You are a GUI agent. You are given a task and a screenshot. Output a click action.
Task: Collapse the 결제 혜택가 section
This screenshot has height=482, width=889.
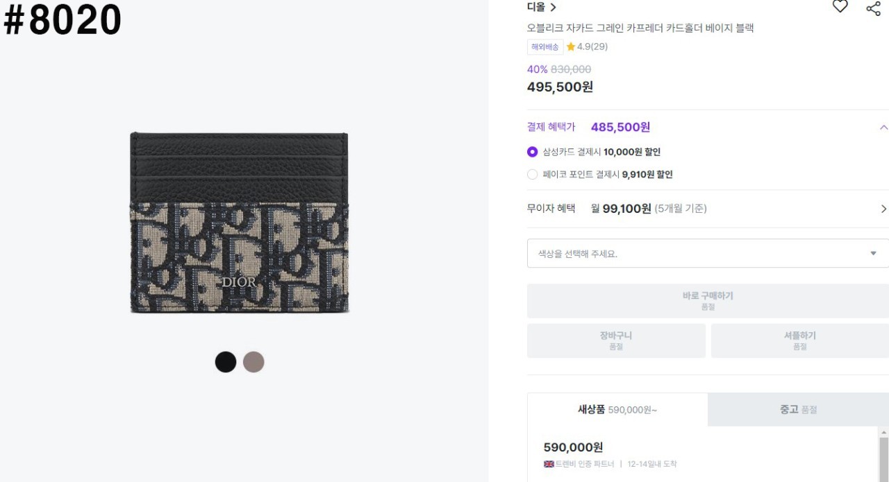(883, 128)
